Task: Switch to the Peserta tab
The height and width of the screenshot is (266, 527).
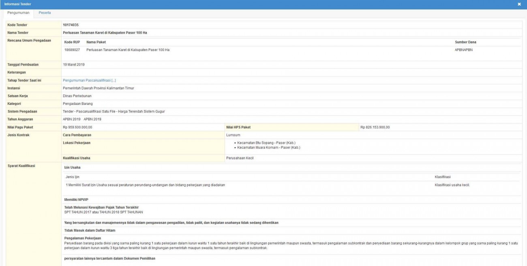Action: tap(45, 13)
